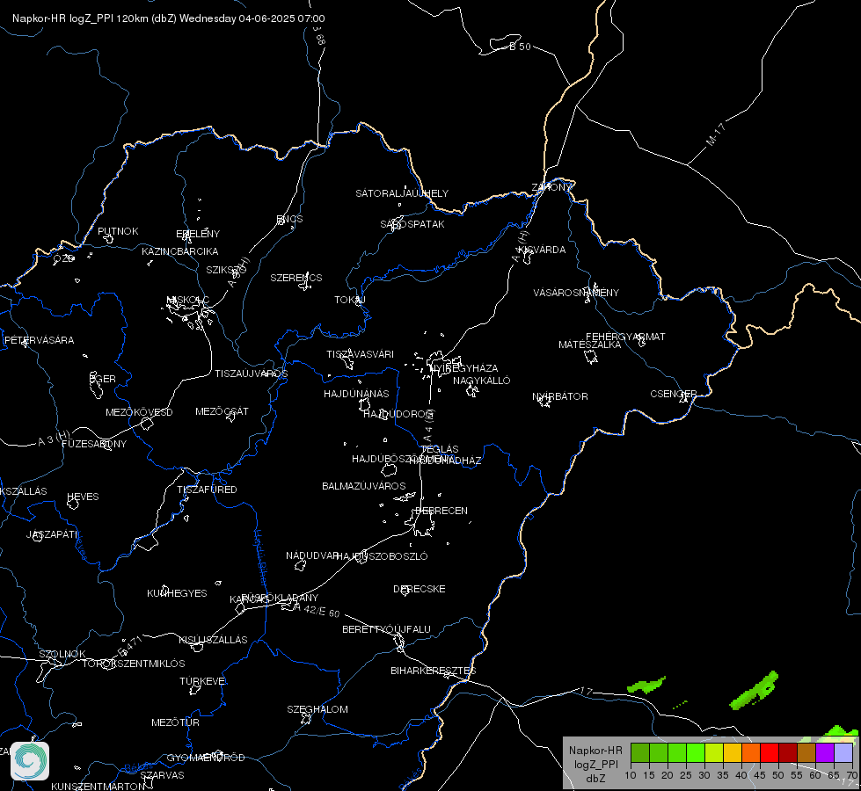Image resolution: width=861 pixels, height=791 pixels.
Task: Click the GYOMAENDRŐD label
Action: [206, 758]
